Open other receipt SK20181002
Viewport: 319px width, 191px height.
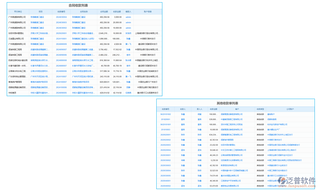click(x=166, y=114)
